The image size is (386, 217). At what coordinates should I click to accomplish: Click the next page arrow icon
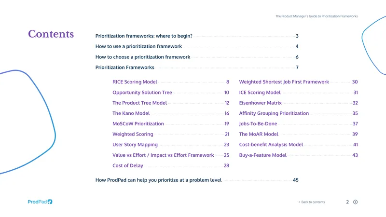(355, 202)
